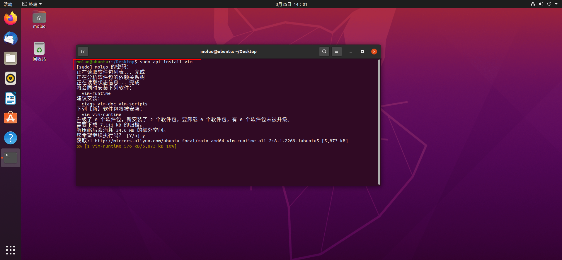
Task: Launch Thunderbird mail from the dock
Action: tap(11, 38)
